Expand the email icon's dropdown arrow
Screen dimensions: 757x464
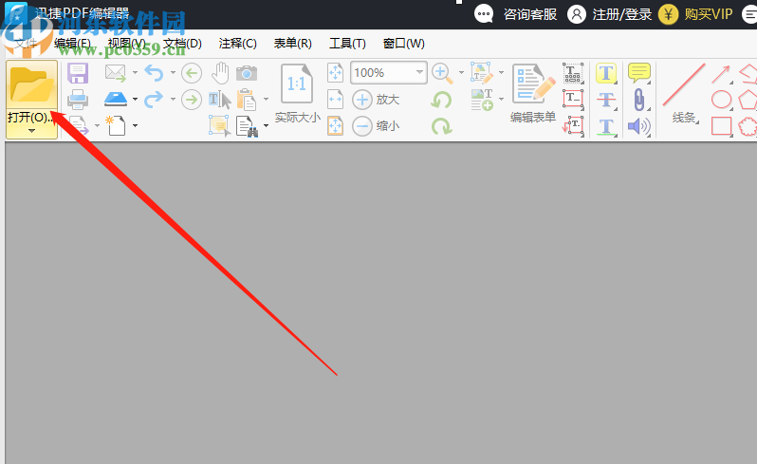pyautogui.click(x=135, y=73)
